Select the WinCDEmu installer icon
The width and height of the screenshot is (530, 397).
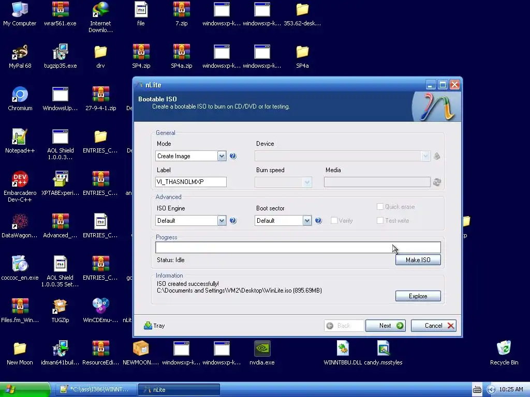point(100,311)
